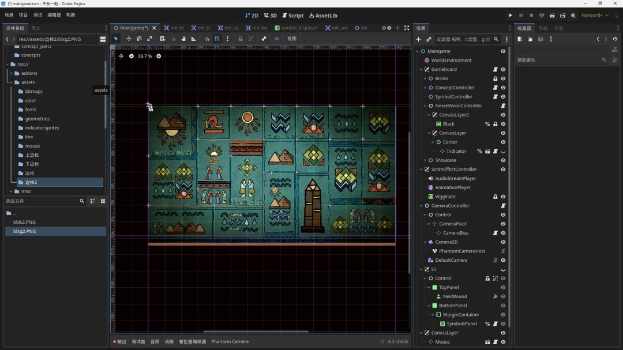Screen dimensions: 623x350
Task: Open the AssetLib workspace
Action: point(323,16)
